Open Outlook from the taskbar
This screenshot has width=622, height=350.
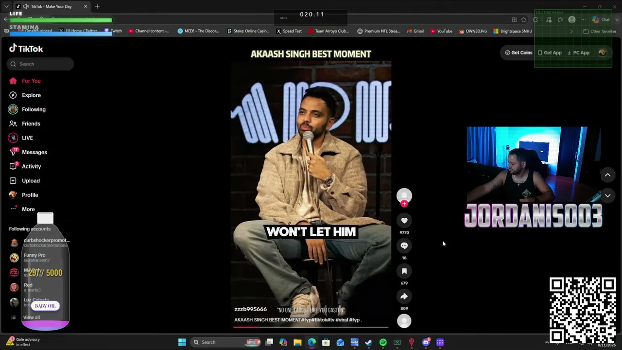click(x=340, y=342)
